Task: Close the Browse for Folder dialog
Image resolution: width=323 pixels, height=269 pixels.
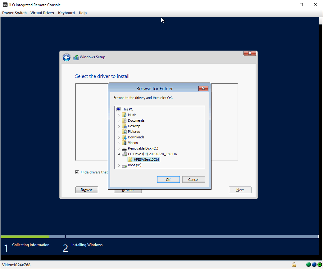Action: [x=203, y=88]
